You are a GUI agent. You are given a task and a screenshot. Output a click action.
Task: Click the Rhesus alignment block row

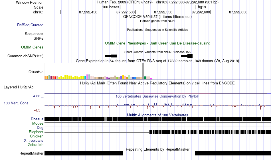[158, 119]
